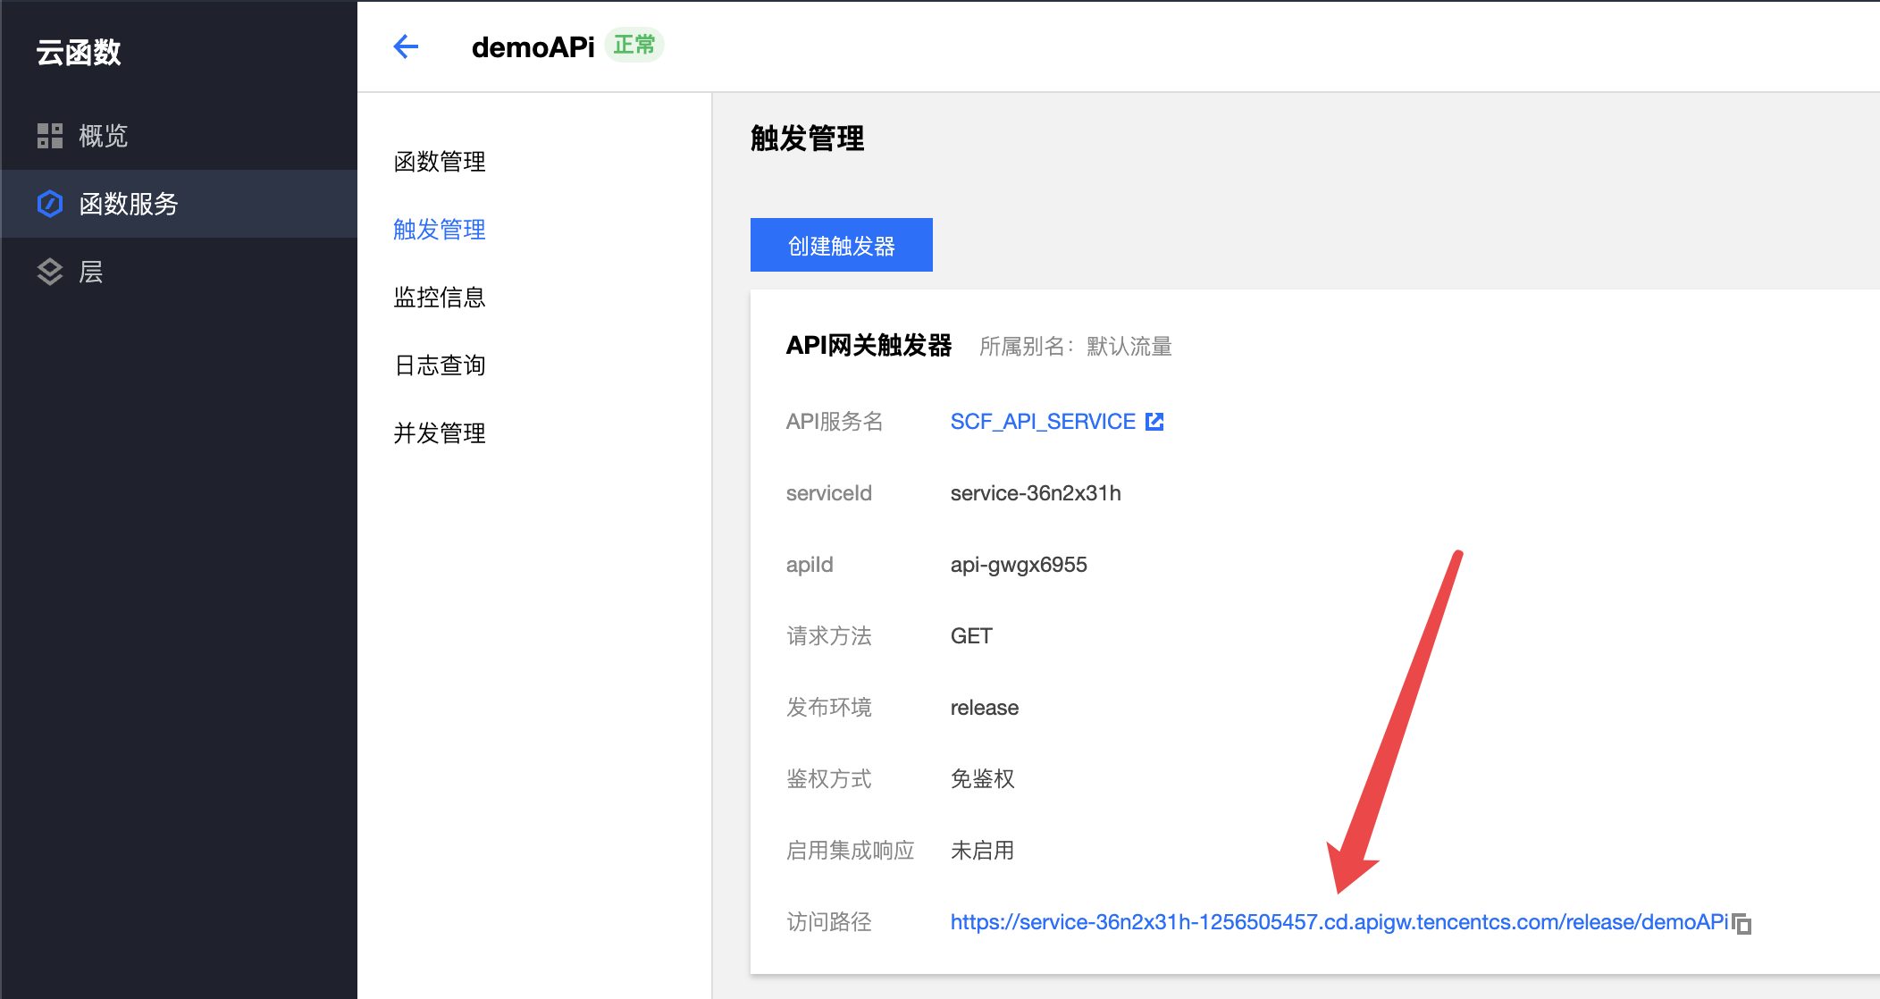Click the GET request method value

point(971,636)
